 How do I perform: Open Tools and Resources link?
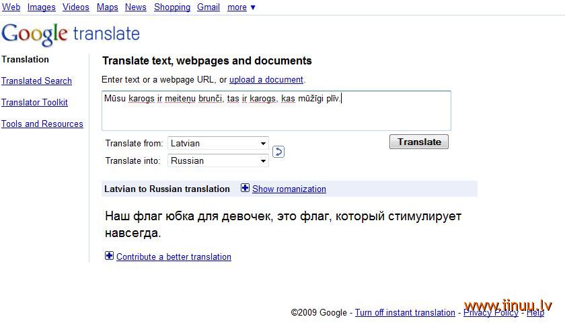[x=42, y=124]
